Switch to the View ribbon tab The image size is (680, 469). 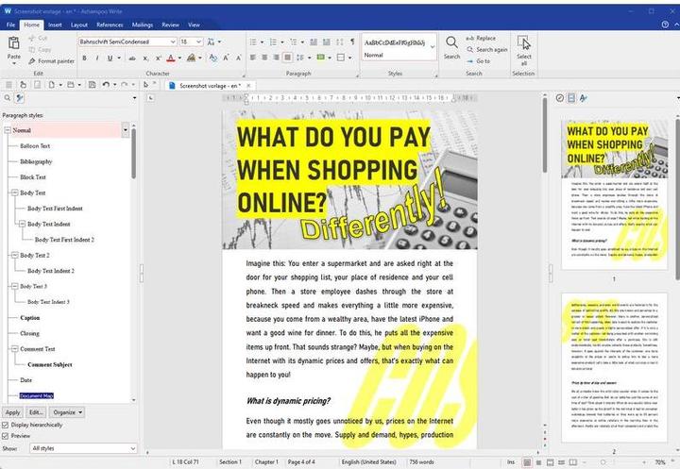[x=194, y=25]
